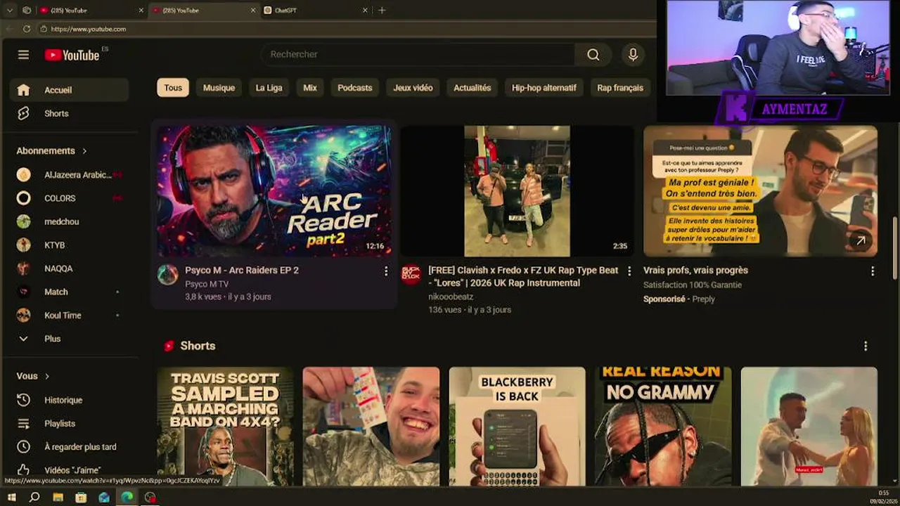Open Playlists in the sidebar
Viewport: 900px width, 506px height.
click(69, 423)
